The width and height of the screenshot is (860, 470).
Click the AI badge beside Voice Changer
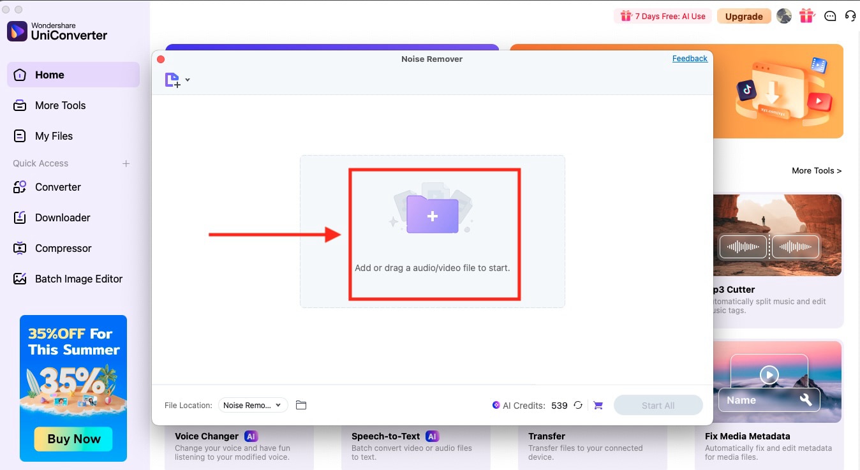(251, 436)
